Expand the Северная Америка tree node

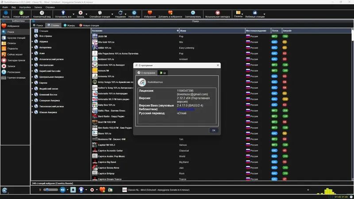[32, 100]
